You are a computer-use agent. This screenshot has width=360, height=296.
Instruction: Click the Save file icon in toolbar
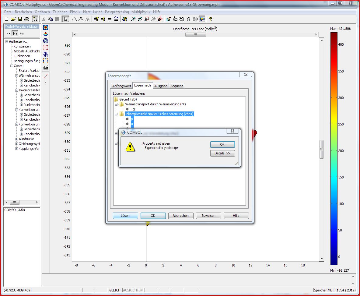[x=20, y=19]
